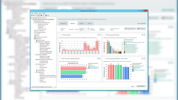Click the red X delete toolbar icon
178x100 pixels.
tap(41, 15)
